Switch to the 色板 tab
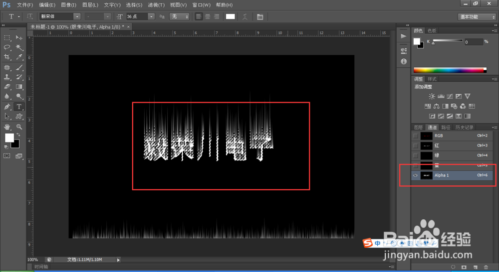499x272 pixels. click(432, 31)
